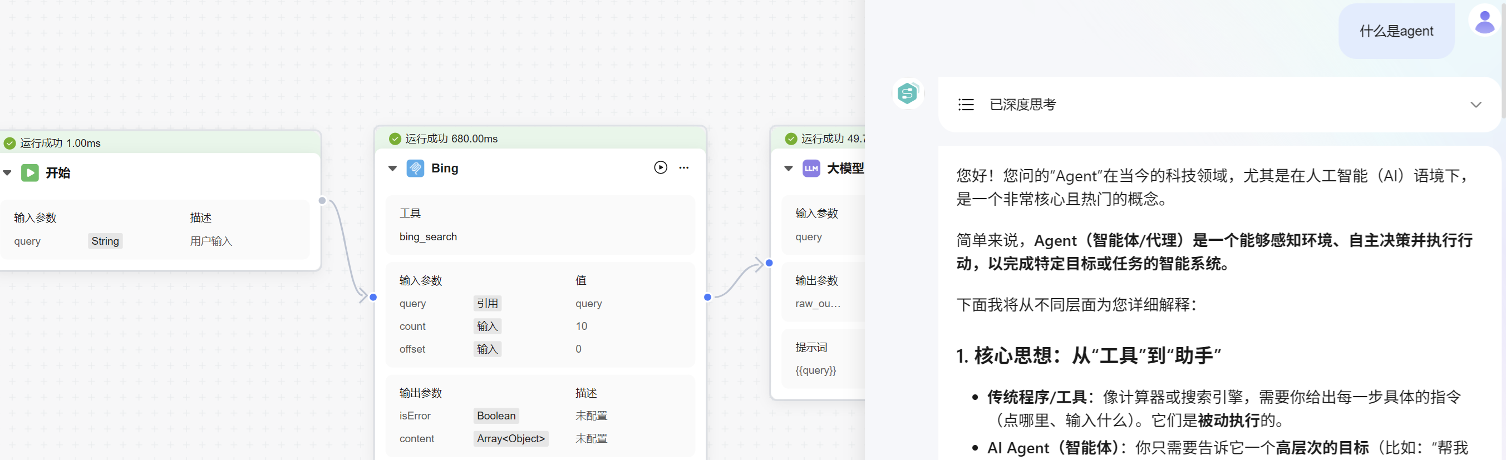Screen dimensions: 1506x460
Task: Click the 开始 node title
Action: (58, 173)
